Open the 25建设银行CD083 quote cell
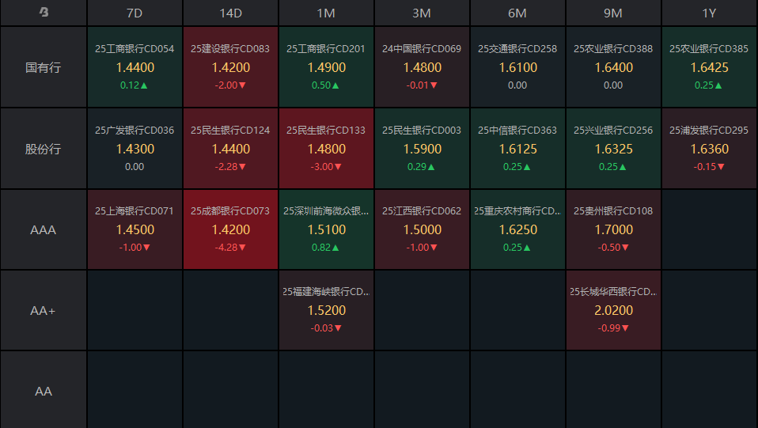This screenshot has width=758, height=428. click(x=230, y=67)
